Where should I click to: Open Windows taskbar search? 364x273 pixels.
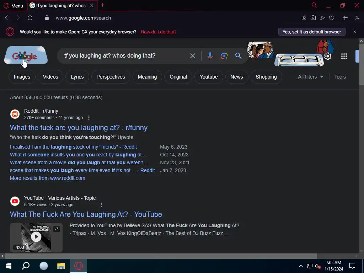coord(26,266)
